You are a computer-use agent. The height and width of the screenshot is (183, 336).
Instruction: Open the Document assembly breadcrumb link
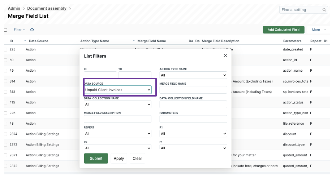coord(47,8)
